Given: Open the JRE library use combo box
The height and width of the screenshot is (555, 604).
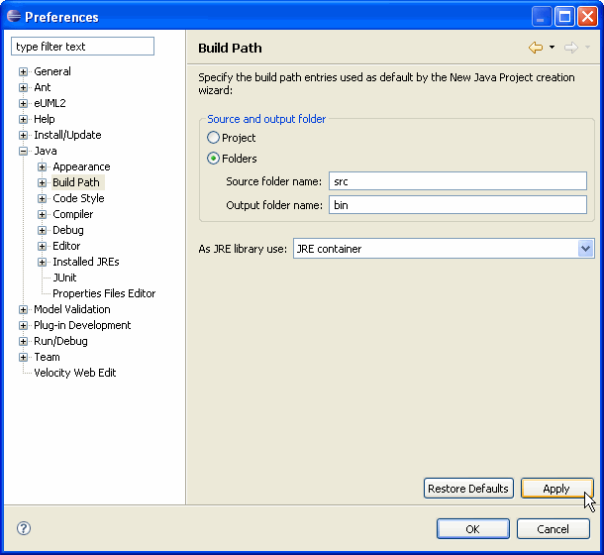Looking at the screenshot, I should (x=444, y=249).
